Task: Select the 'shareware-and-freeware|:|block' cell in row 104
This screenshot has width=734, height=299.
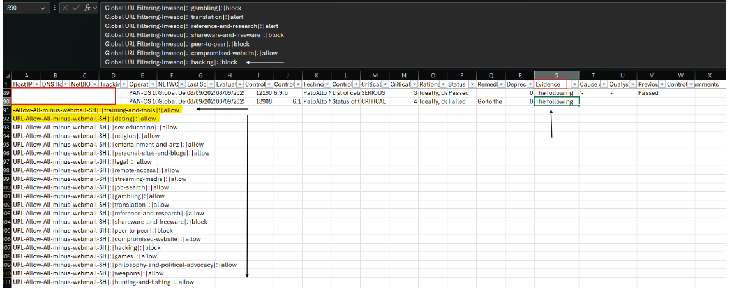Action: click(x=110, y=222)
